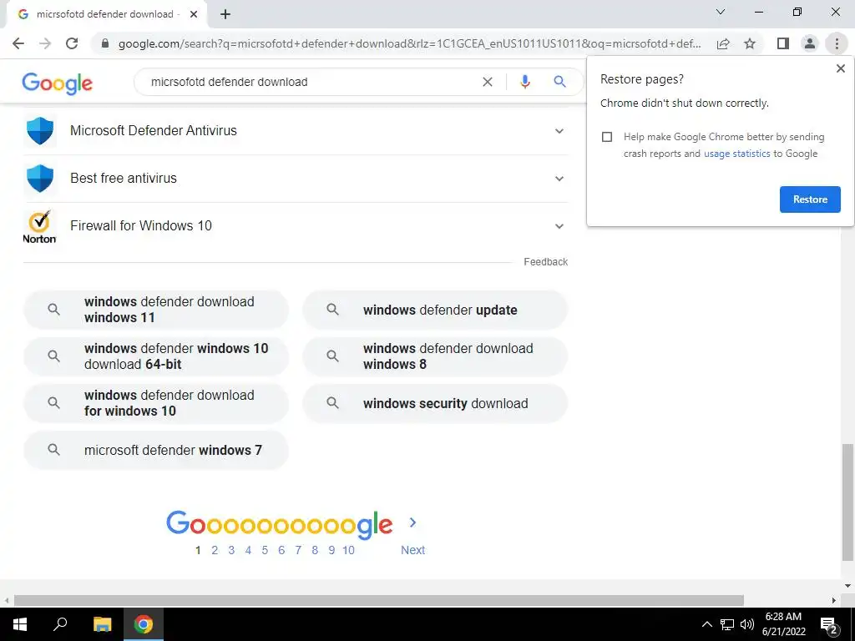Click the Feedback link
855x641 pixels.
[545, 262]
